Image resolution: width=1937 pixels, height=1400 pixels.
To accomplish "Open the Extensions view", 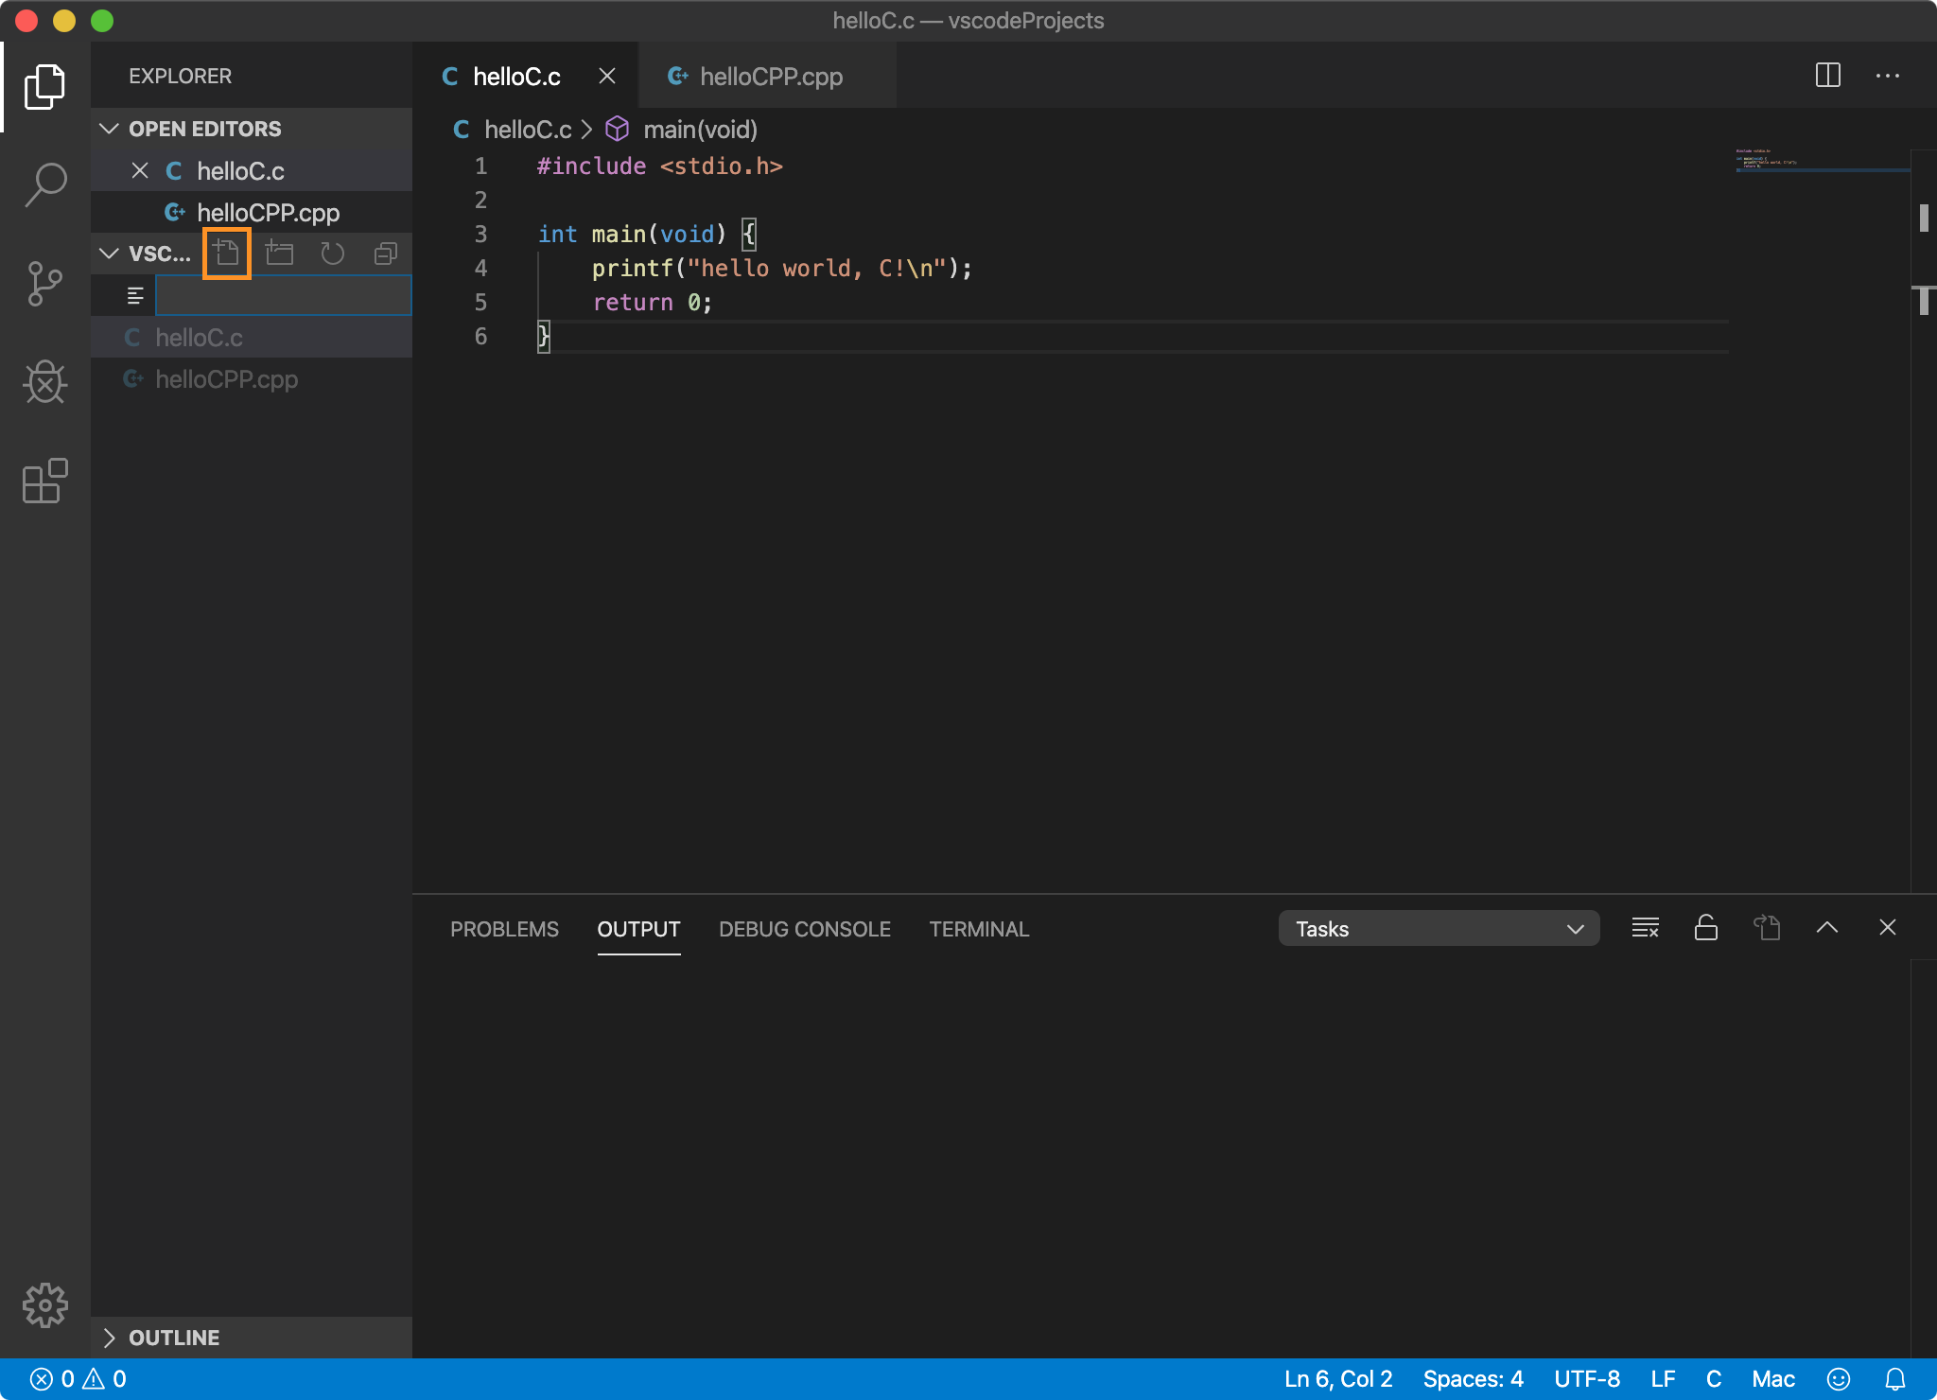I will point(45,481).
